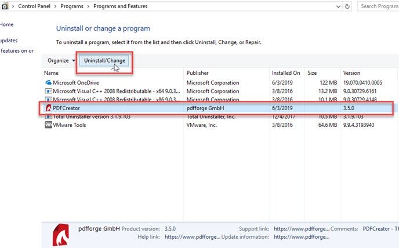Select Microsoft OneDrive entry
Image resolution: width=399 pixels, height=248 pixels.
tap(76, 83)
